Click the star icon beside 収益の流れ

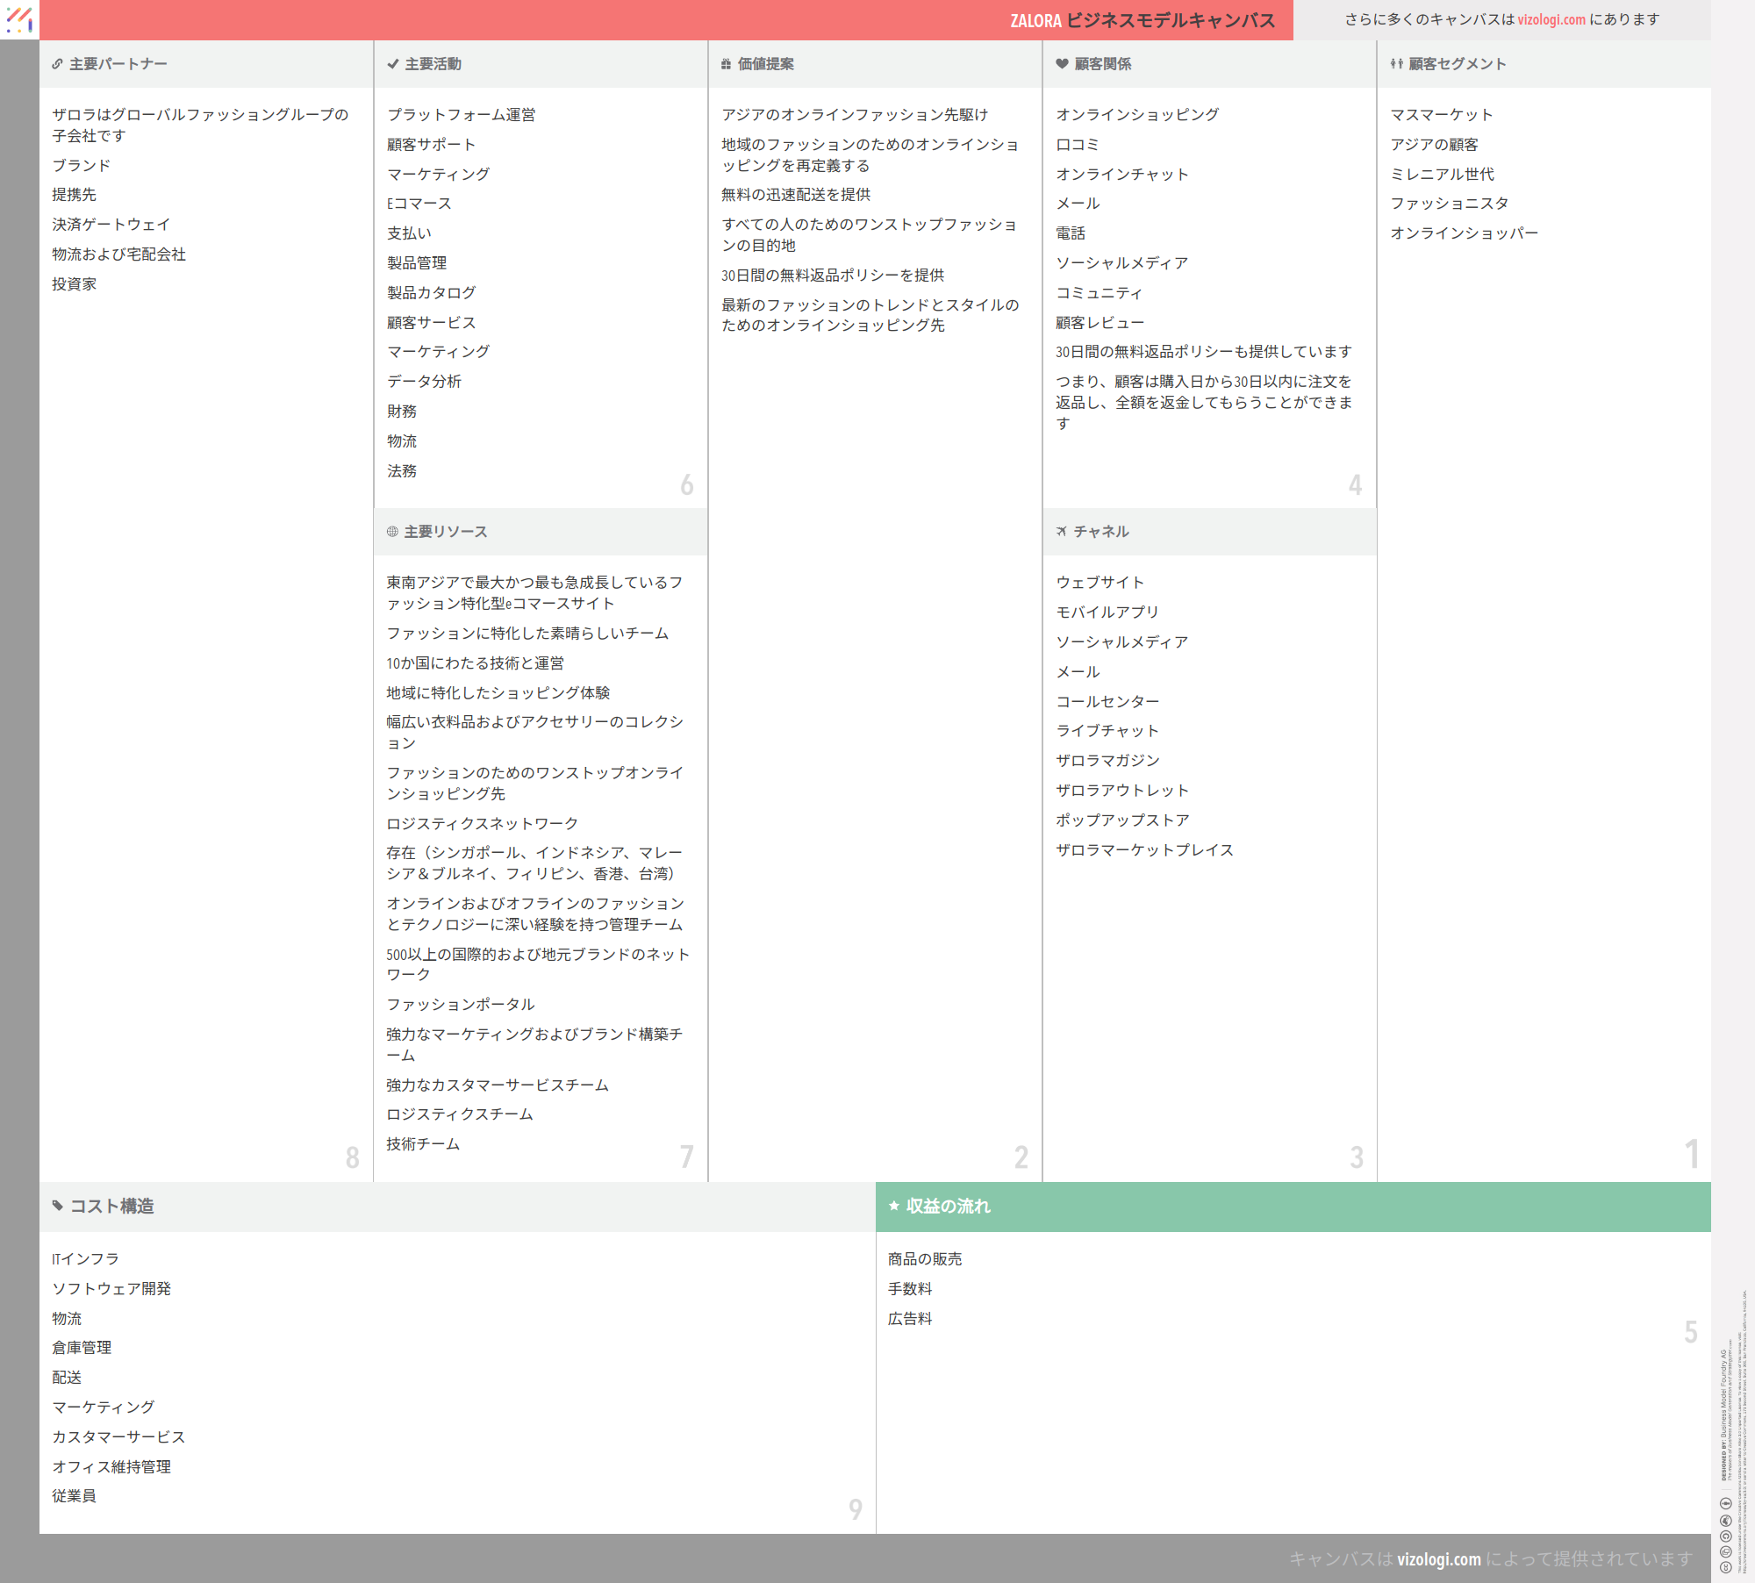[894, 1206]
